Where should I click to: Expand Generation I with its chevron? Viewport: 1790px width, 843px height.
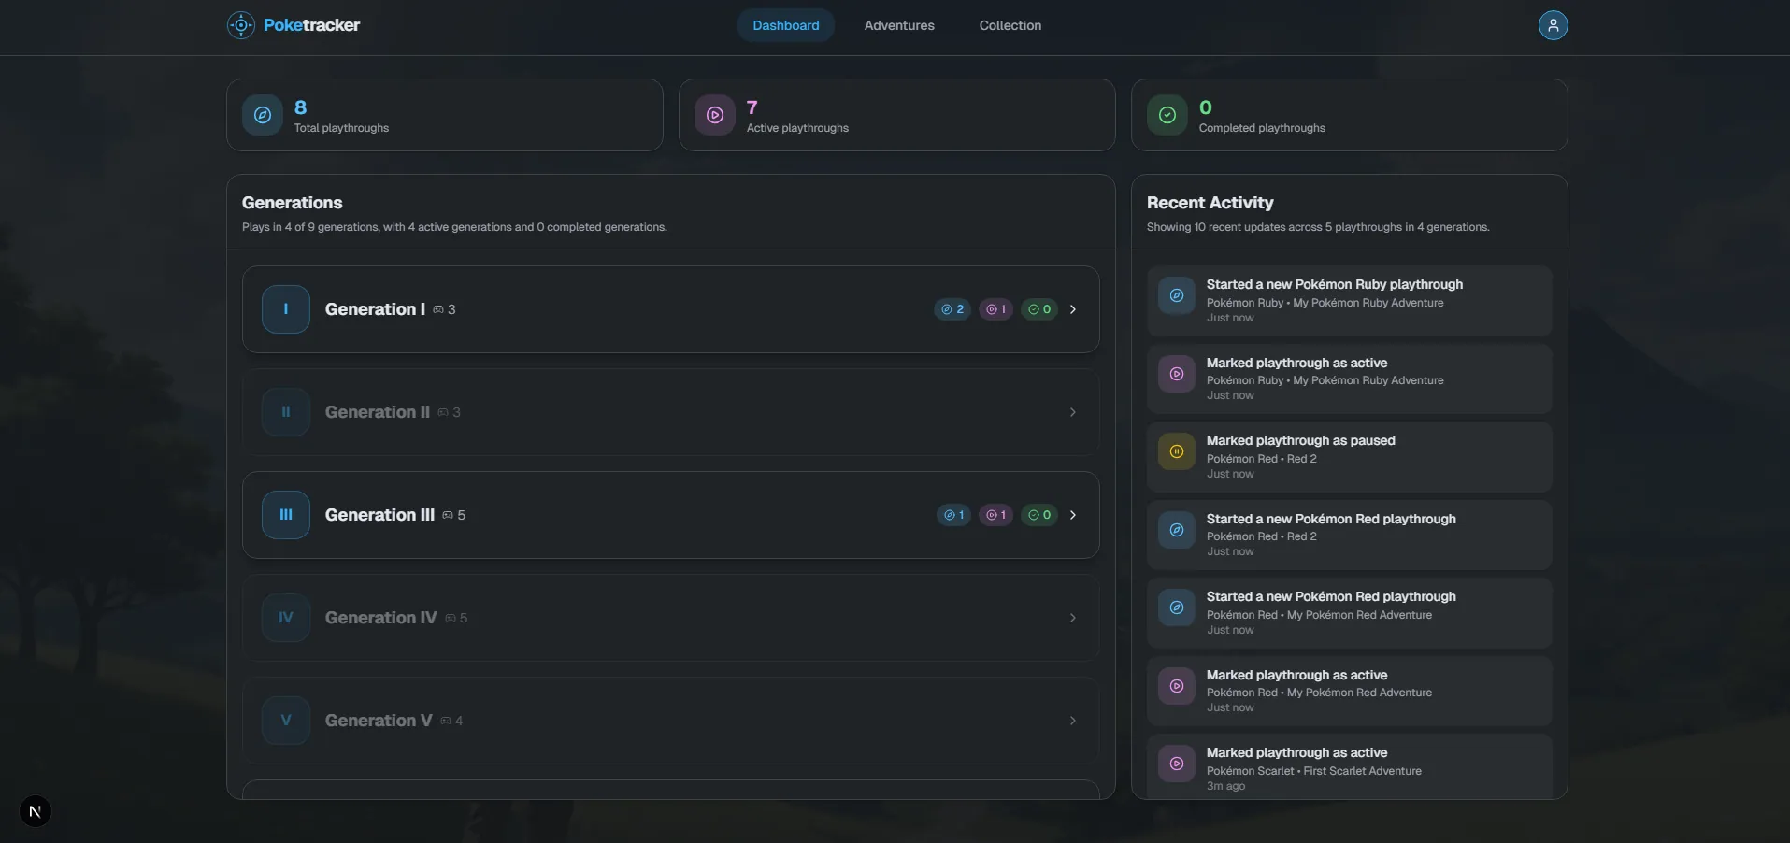1073,309
